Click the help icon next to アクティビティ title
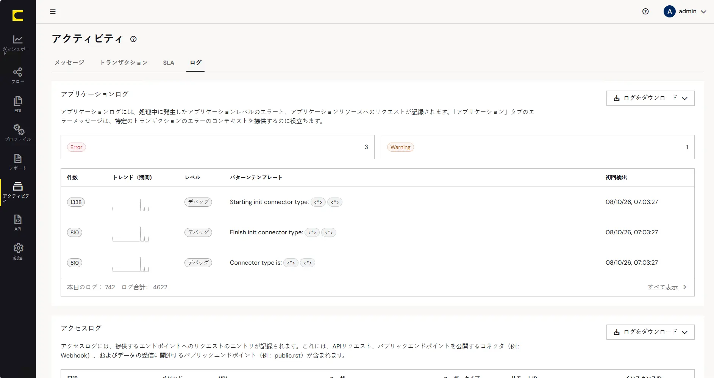Viewport: 714px width, 378px height. coord(133,39)
